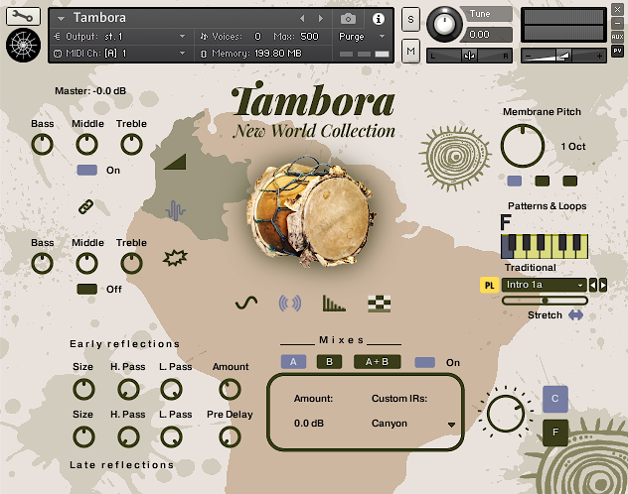Toggle the yellow PL button
The height and width of the screenshot is (494, 628).
point(489,286)
